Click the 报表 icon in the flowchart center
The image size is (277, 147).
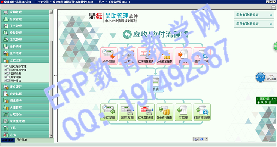[x=155, y=84]
